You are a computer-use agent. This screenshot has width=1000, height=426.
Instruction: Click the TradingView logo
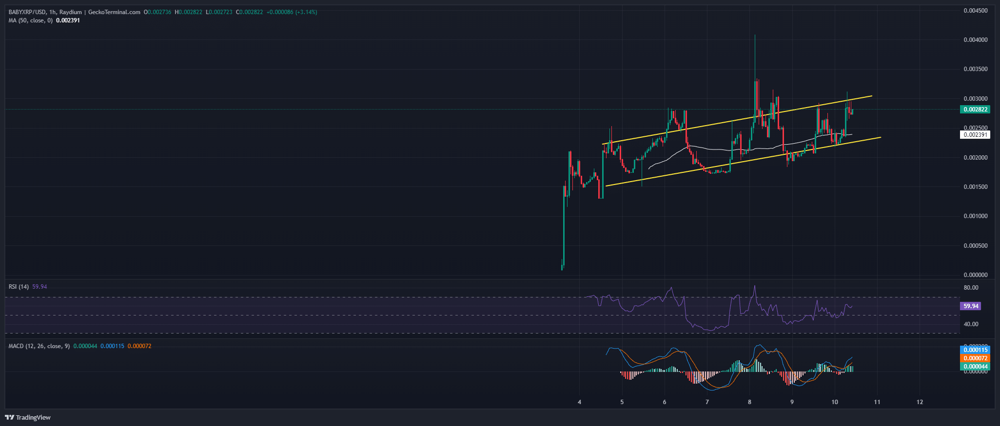tap(28, 417)
